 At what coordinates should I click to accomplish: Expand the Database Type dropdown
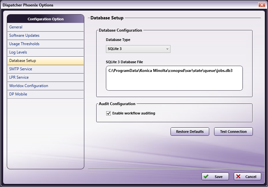[x=138, y=49]
